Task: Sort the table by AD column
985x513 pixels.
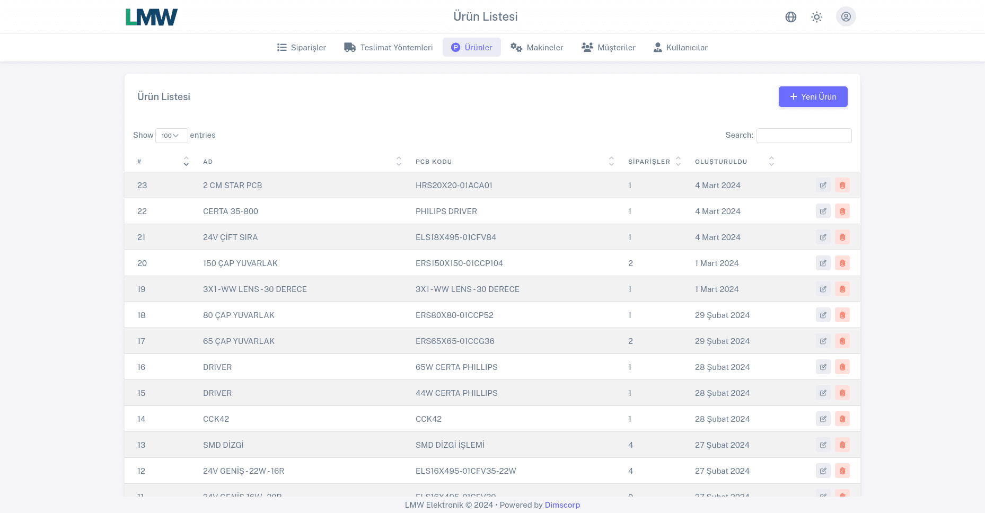Action: click(x=208, y=162)
